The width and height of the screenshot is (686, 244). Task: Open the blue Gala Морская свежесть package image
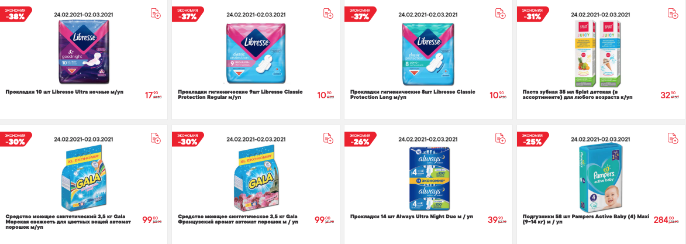click(x=84, y=178)
